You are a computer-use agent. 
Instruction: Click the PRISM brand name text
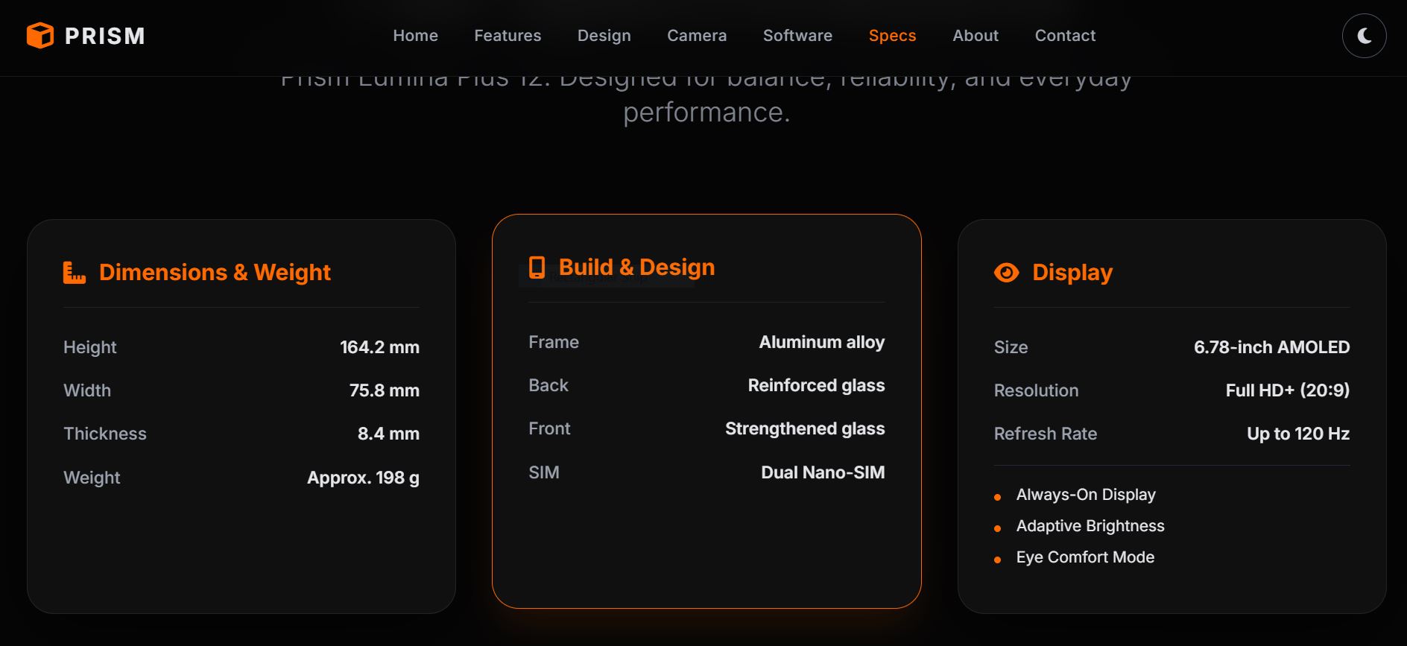(x=105, y=36)
